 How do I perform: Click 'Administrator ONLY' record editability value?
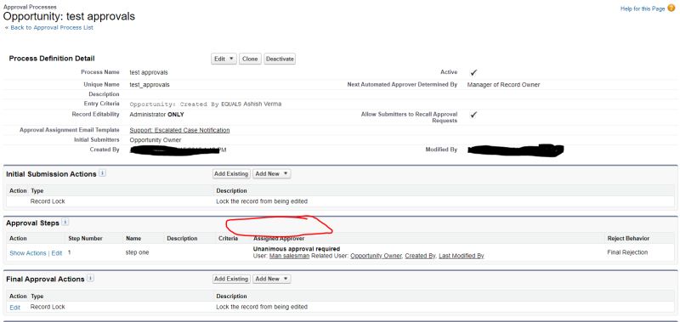pyautogui.click(x=156, y=115)
